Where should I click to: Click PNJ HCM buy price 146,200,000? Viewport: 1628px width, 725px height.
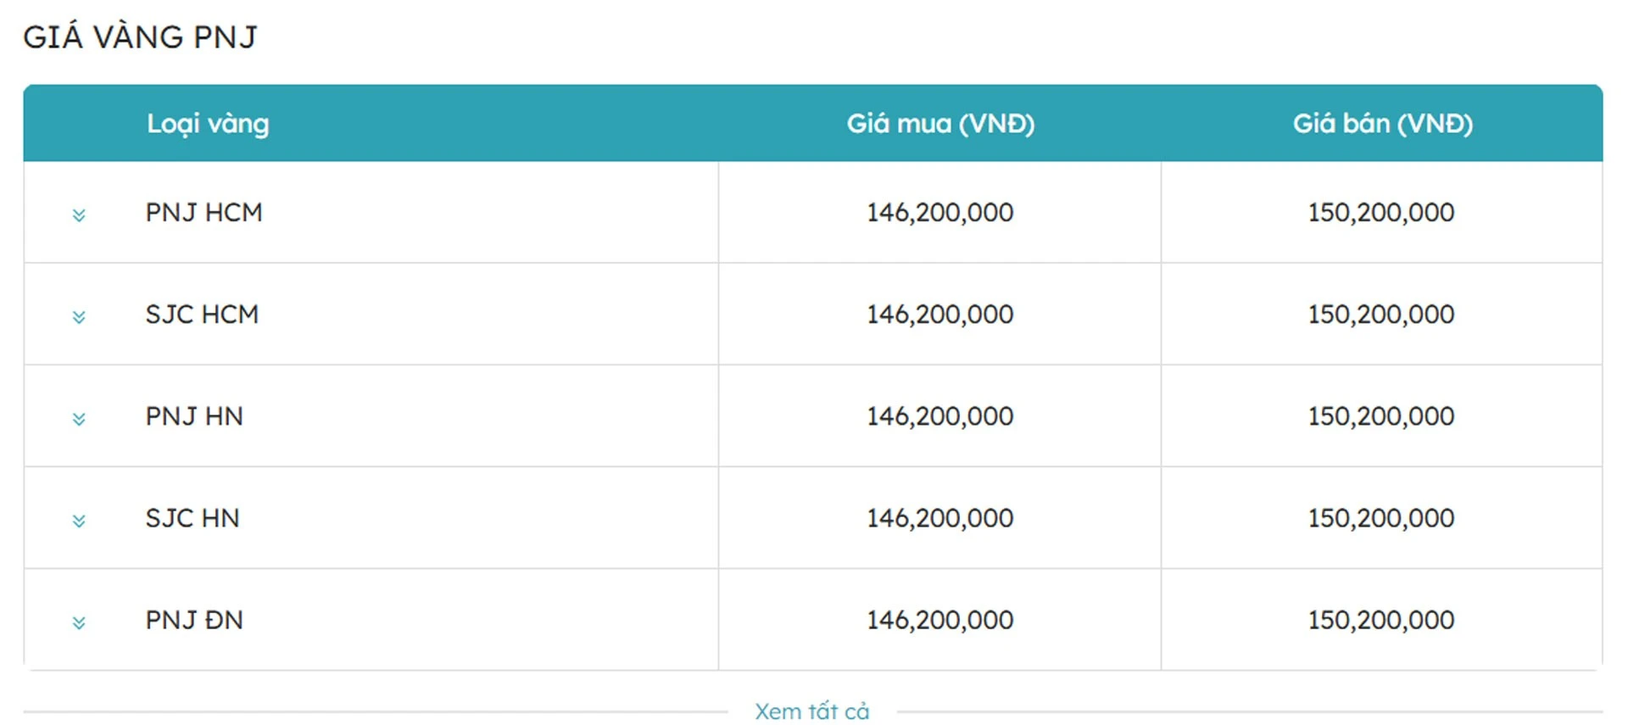point(939,212)
